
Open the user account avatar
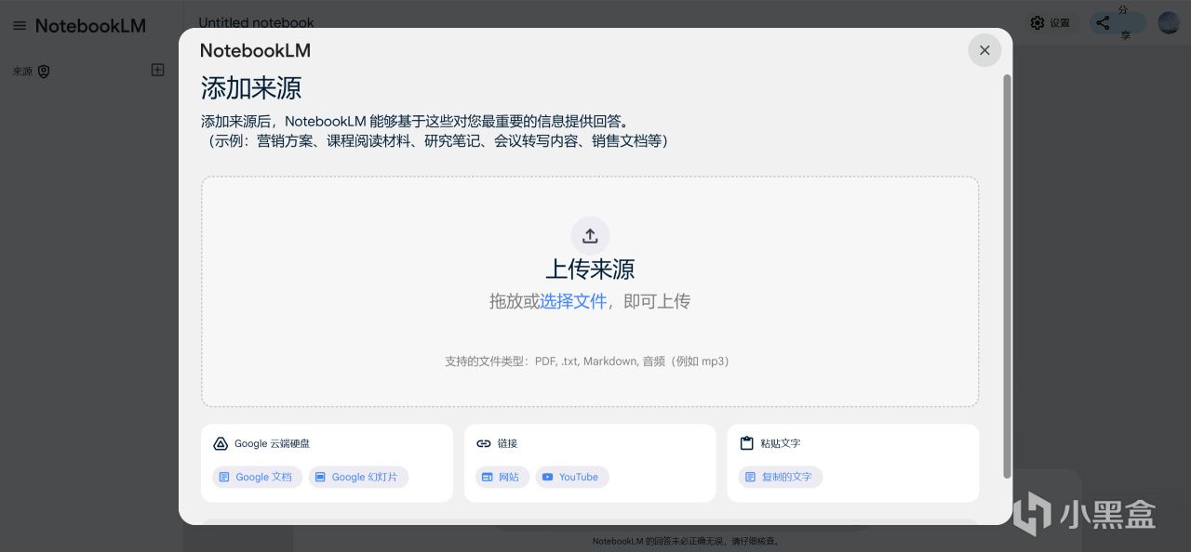click(1169, 22)
